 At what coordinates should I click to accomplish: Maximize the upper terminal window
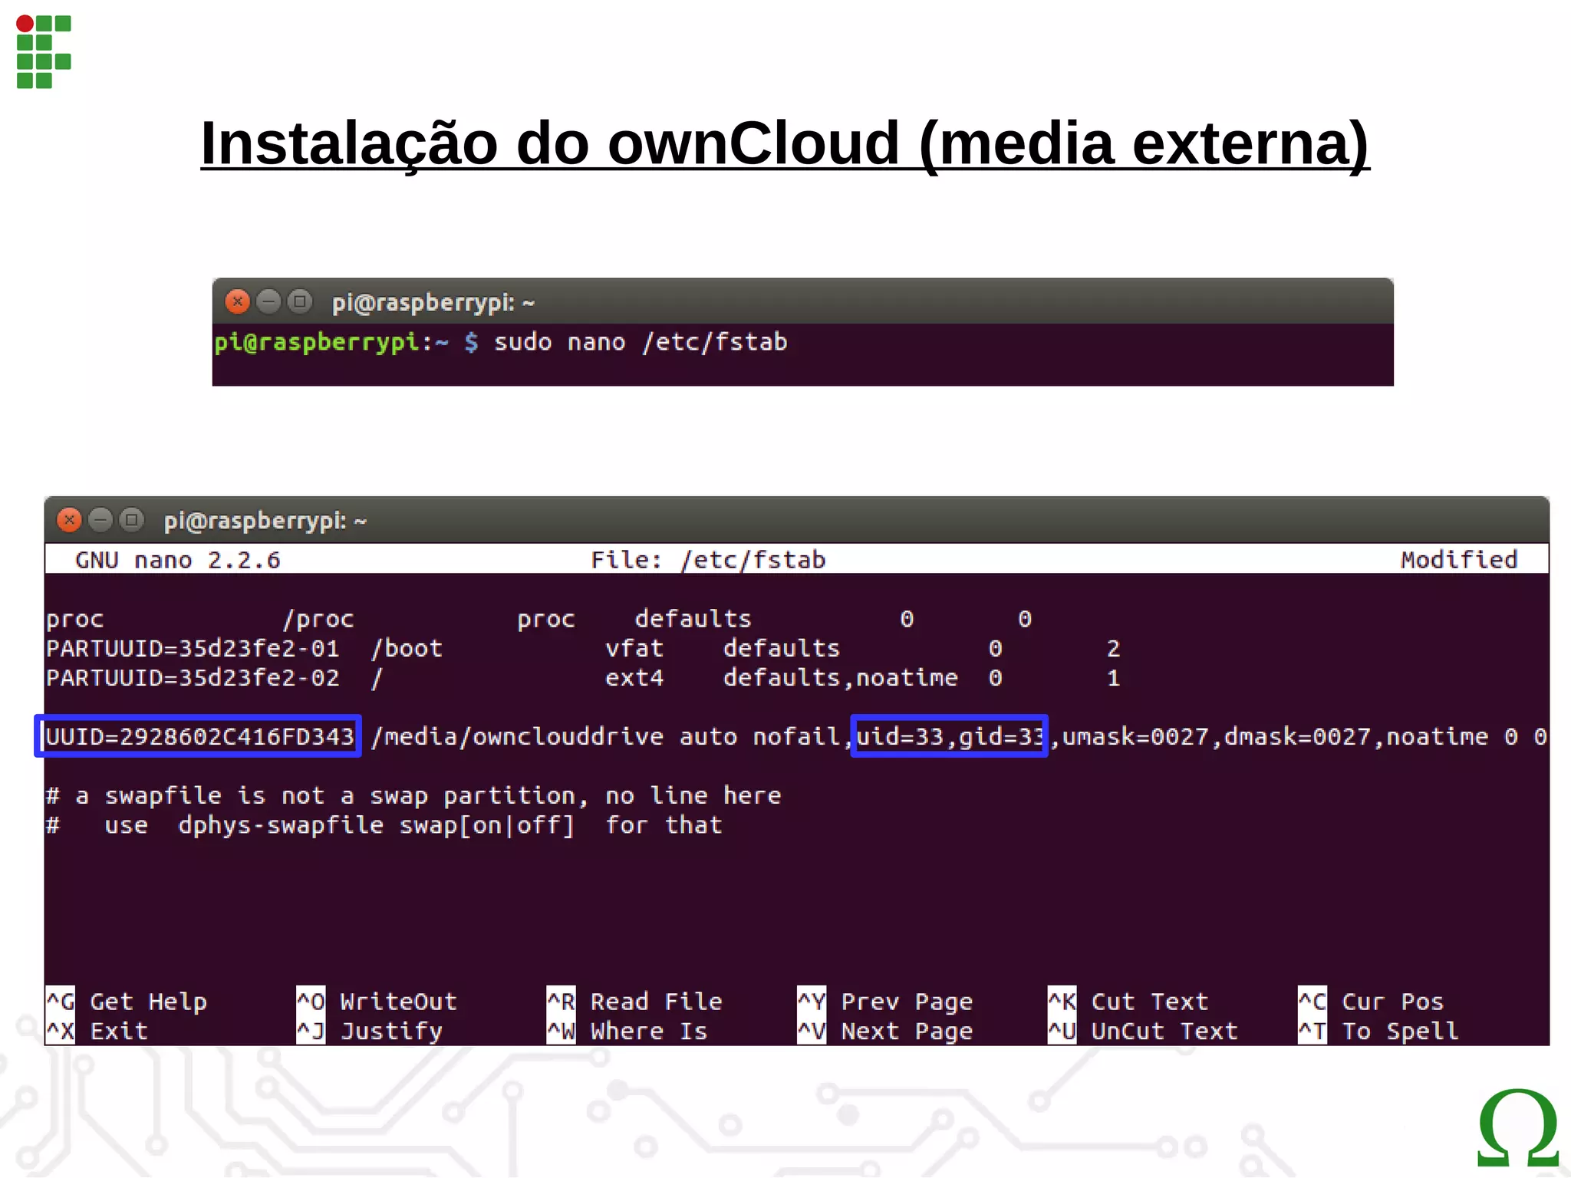pos(300,301)
